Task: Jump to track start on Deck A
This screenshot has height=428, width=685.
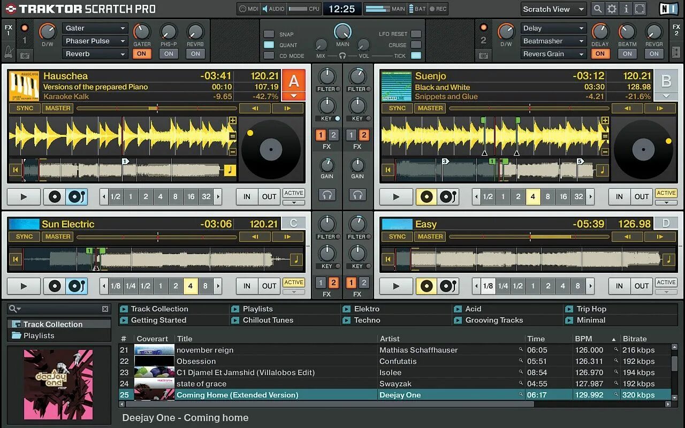Action: tap(15, 170)
